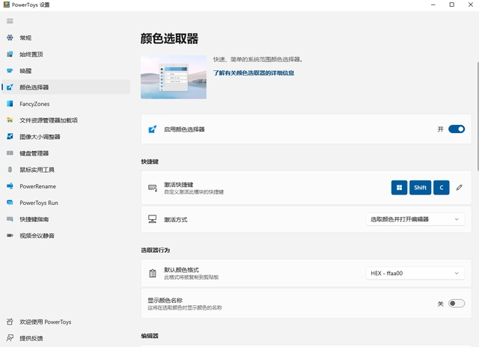479x347 pixels.
Task: Open 鼠标实用工具 page
Action: 66,169
